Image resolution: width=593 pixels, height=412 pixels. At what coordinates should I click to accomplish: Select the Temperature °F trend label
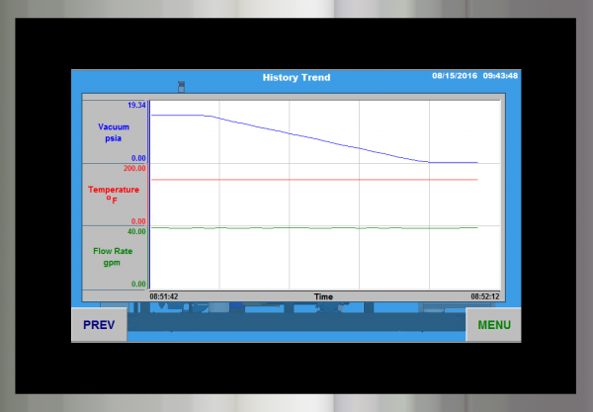[x=114, y=194]
